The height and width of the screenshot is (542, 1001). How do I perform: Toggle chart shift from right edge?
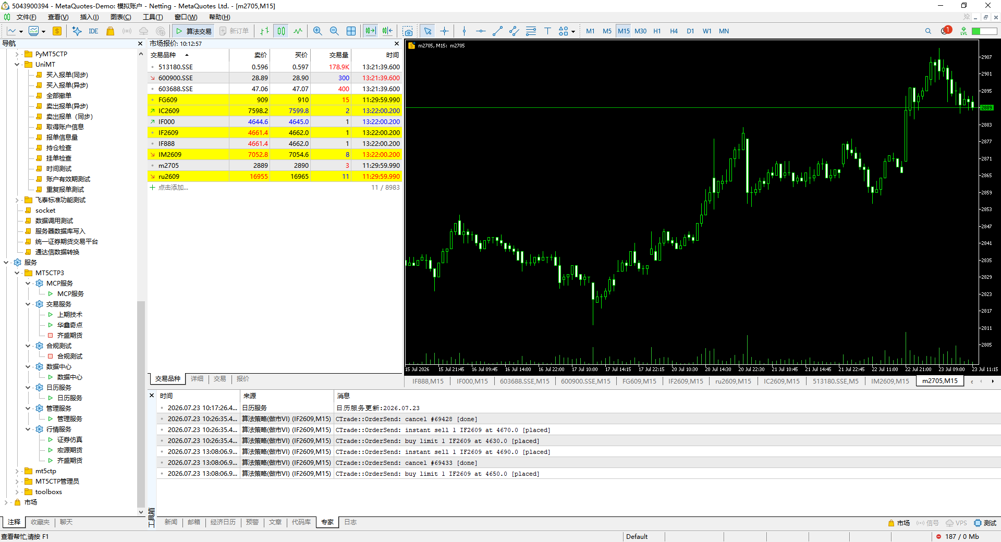tap(387, 31)
